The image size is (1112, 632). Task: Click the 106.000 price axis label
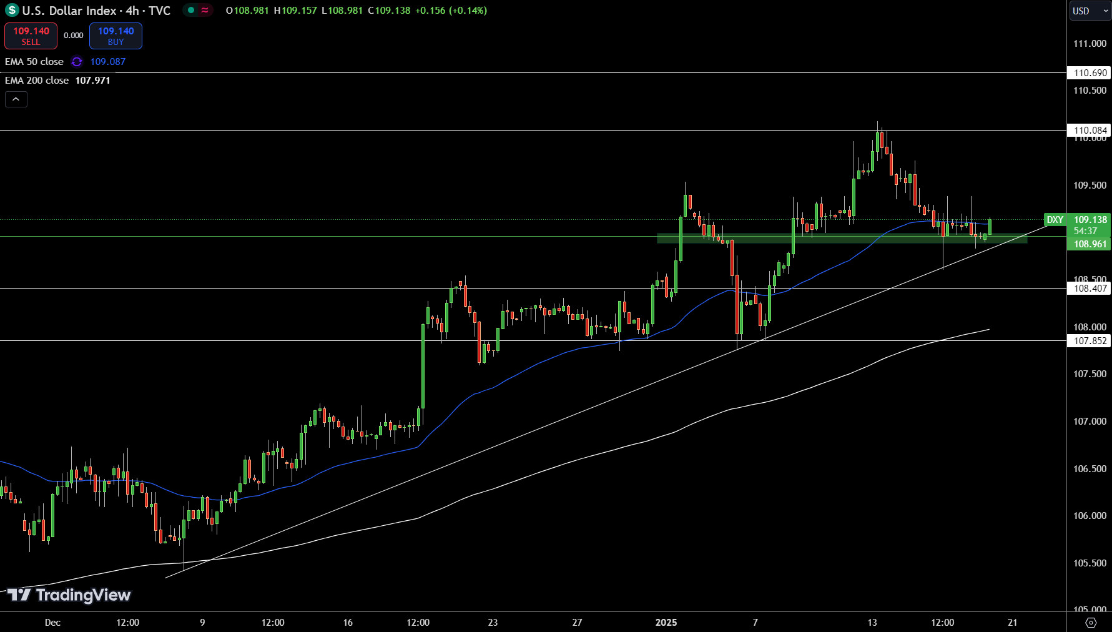(1090, 516)
